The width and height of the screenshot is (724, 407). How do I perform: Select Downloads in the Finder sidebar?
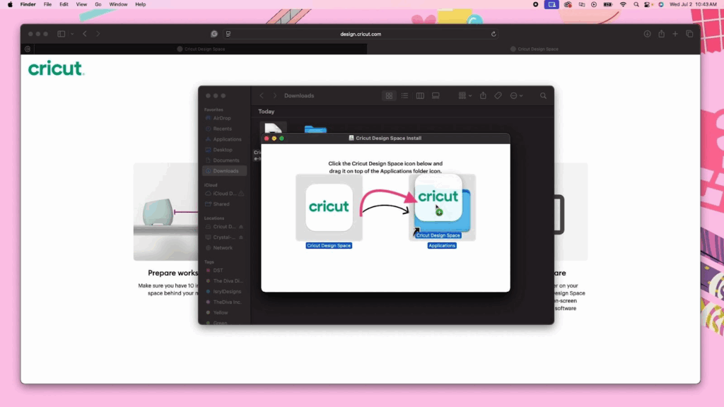(x=224, y=171)
